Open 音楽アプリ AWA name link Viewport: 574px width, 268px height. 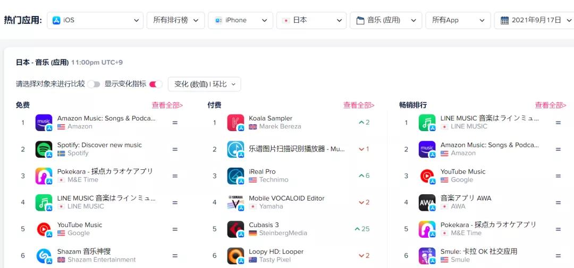click(x=466, y=198)
